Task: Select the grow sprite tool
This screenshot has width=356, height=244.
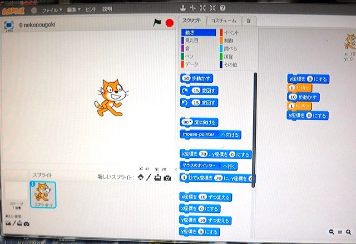Action: pos(202,8)
